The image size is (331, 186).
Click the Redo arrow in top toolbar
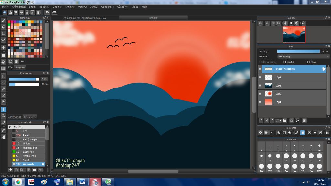(54, 12)
